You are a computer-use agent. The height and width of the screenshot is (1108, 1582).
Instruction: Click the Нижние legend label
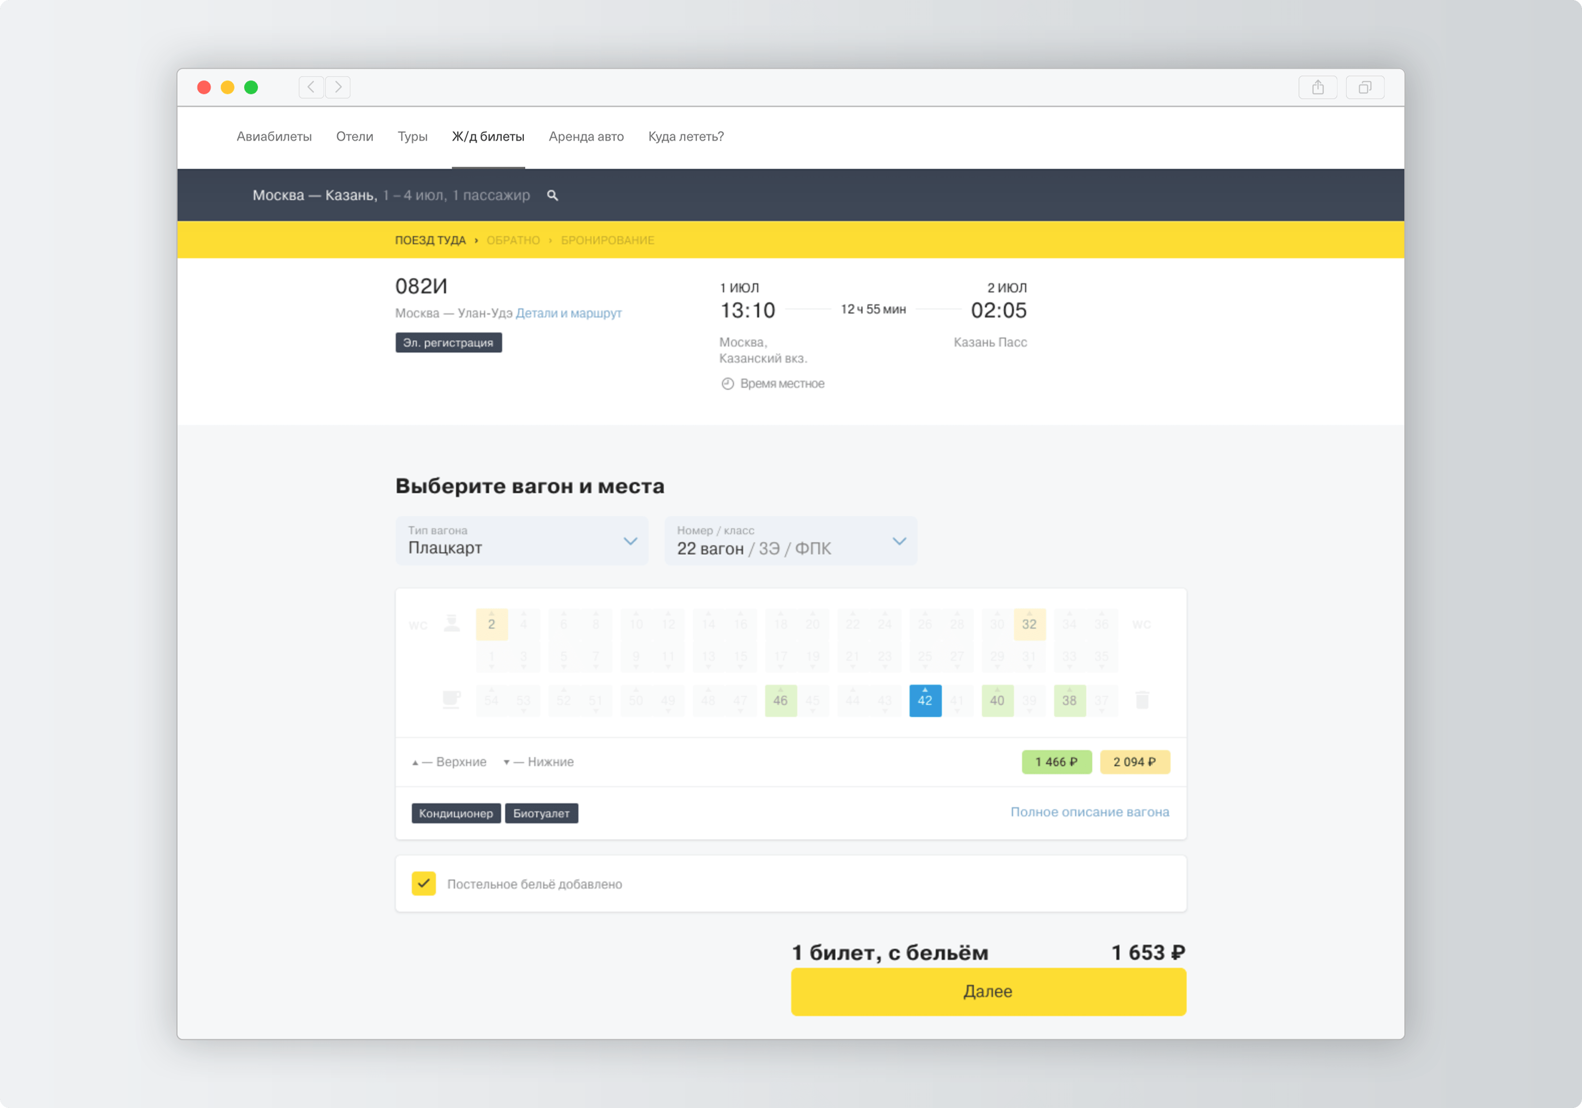click(551, 761)
